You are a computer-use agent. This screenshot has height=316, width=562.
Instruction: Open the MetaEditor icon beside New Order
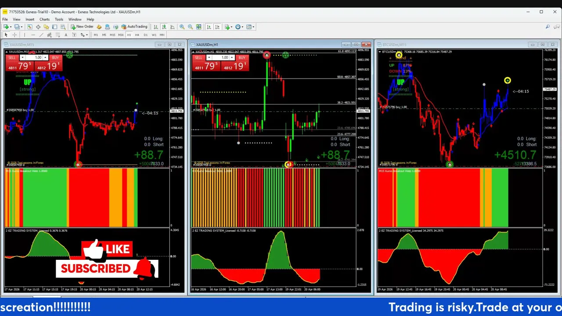click(x=99, y=27)
